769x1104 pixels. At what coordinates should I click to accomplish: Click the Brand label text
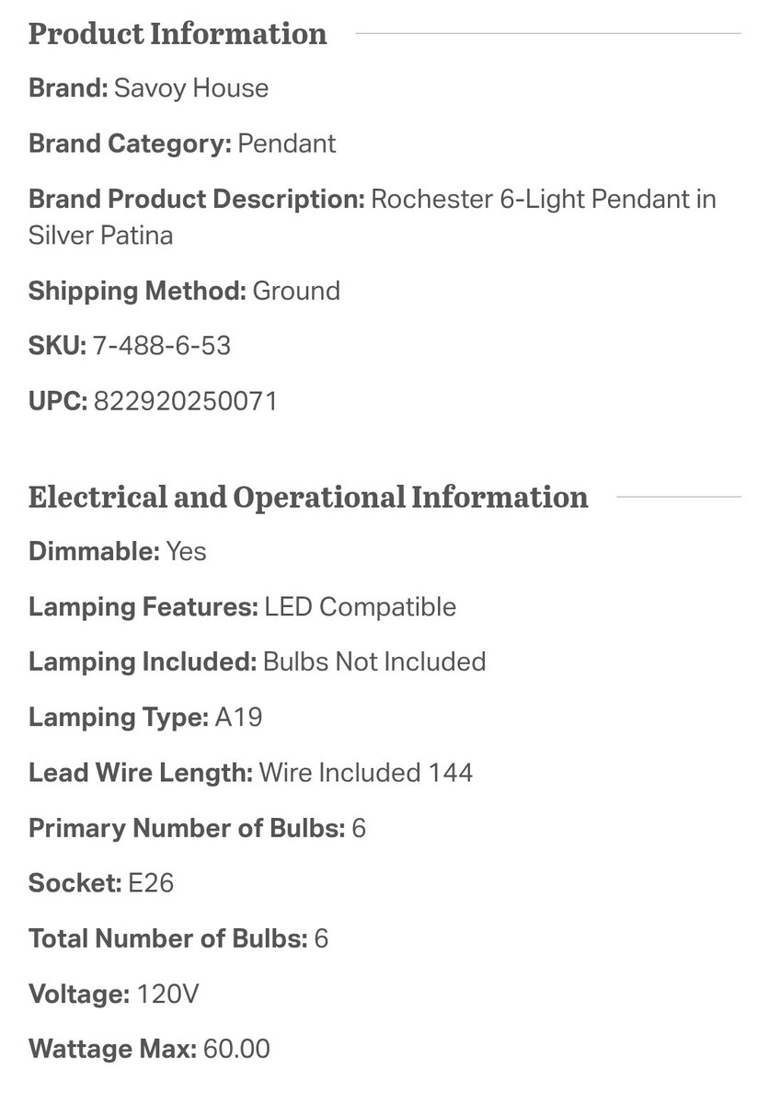click(x=69, y=88)
